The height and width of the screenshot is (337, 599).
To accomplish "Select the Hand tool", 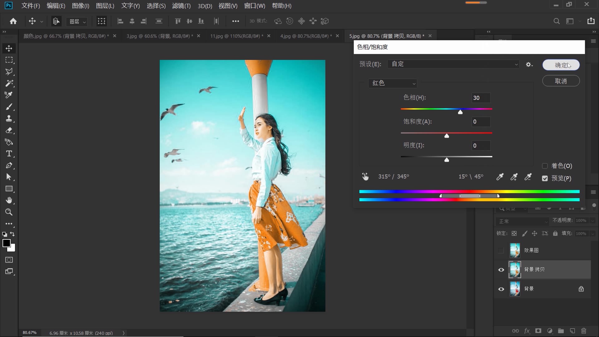I will tap(9, 200).
